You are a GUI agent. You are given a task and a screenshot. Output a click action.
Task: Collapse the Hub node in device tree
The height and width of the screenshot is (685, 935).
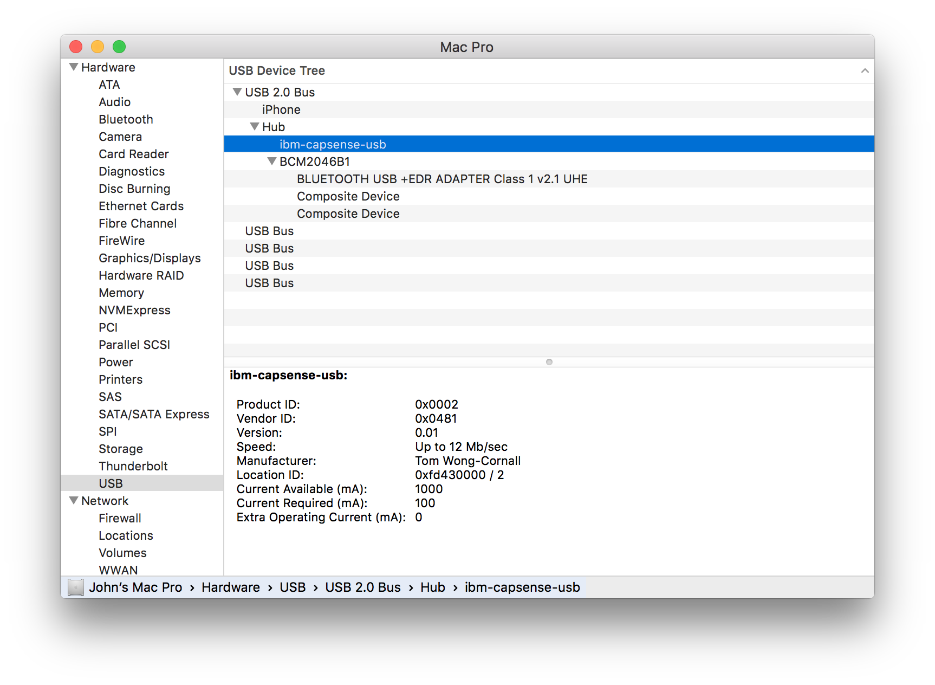pos(254,126)
